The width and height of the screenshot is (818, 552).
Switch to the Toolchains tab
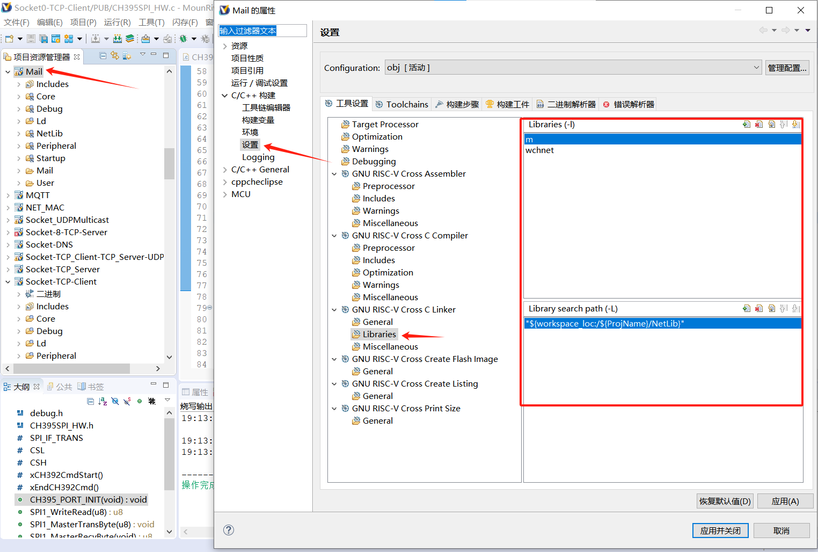point(402,104)
